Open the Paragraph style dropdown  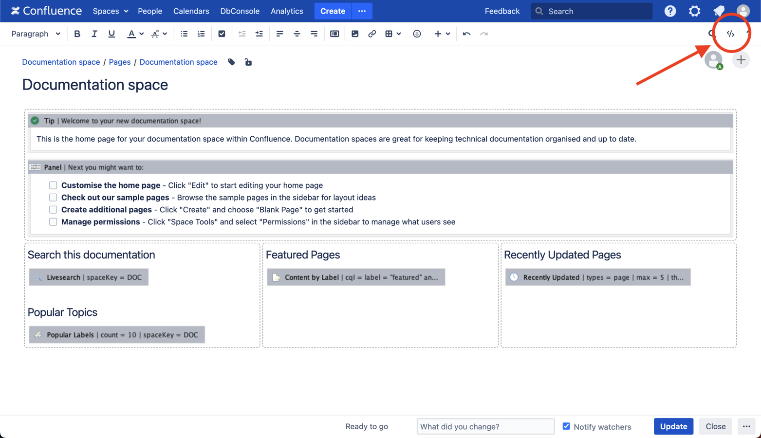tap(36, 34)
